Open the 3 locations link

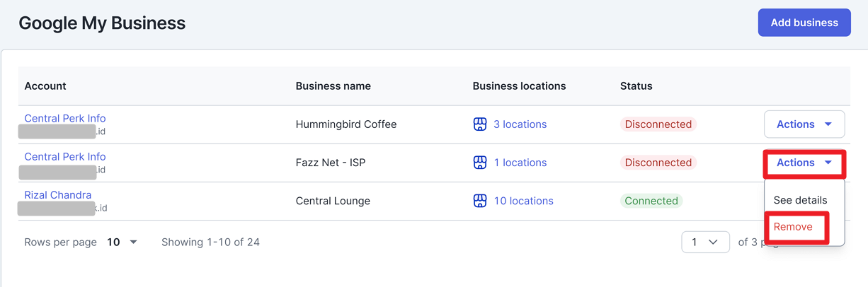(520, 124)
